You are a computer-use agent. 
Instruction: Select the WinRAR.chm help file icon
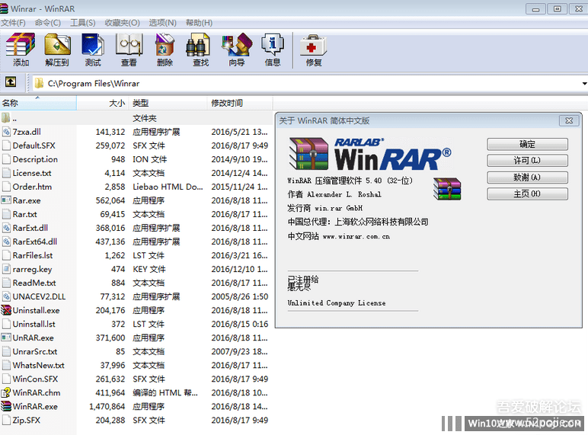(x=6, y=392)
